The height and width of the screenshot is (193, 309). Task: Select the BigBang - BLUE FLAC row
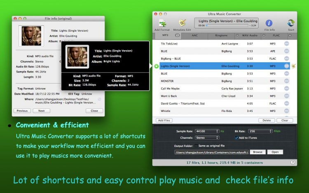(225, 58)
